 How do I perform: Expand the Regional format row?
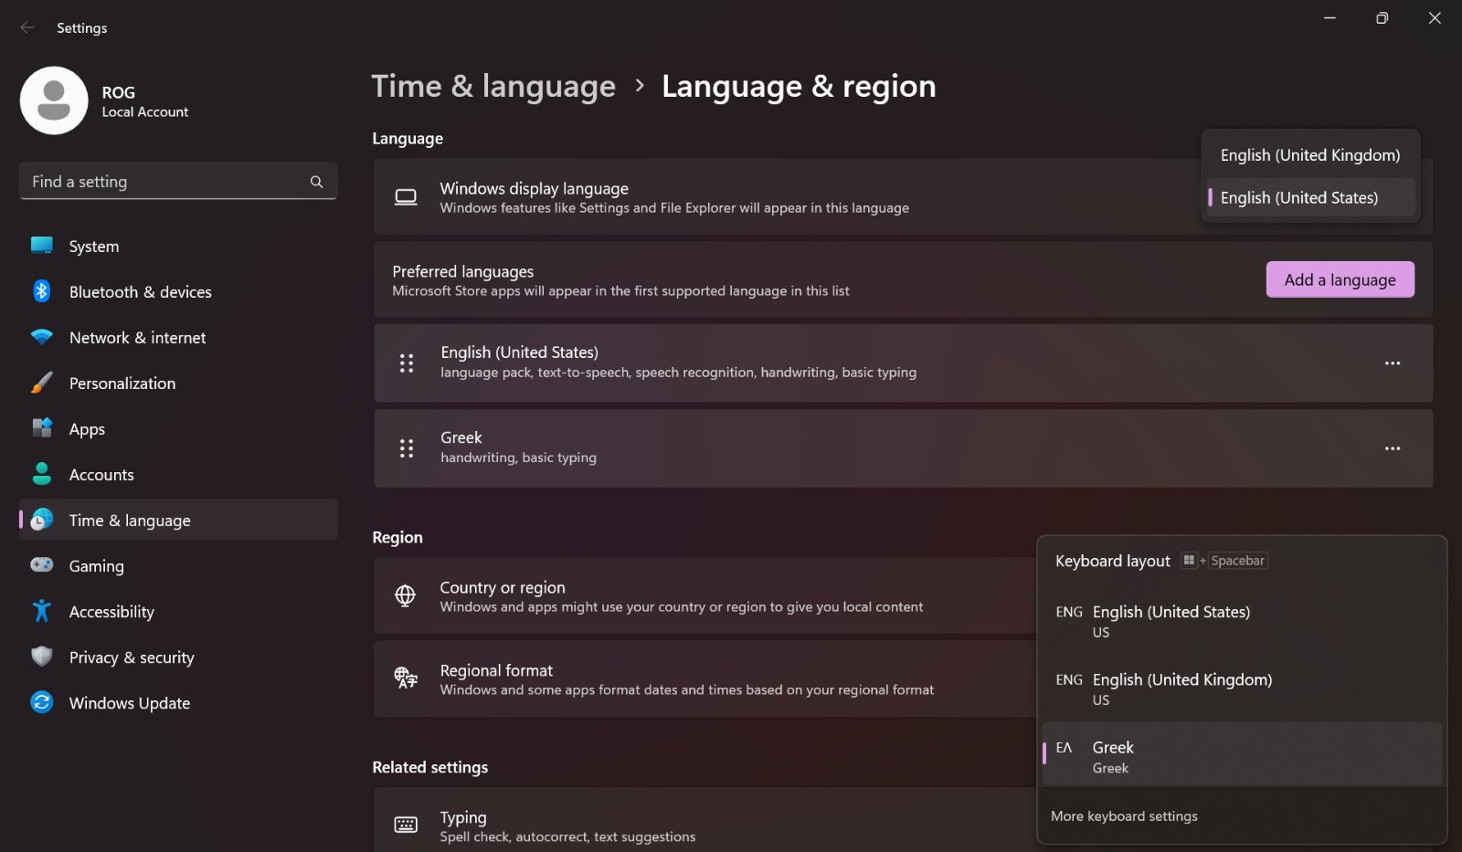coord(704,678)
